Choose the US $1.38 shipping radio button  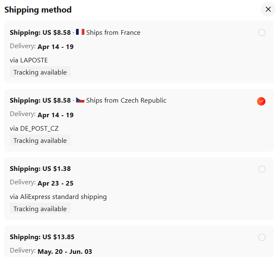click(x=262, y=169)
